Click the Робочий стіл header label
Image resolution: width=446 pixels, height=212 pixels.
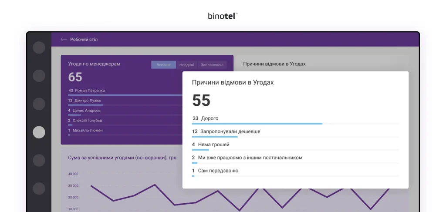pos(84,40)
